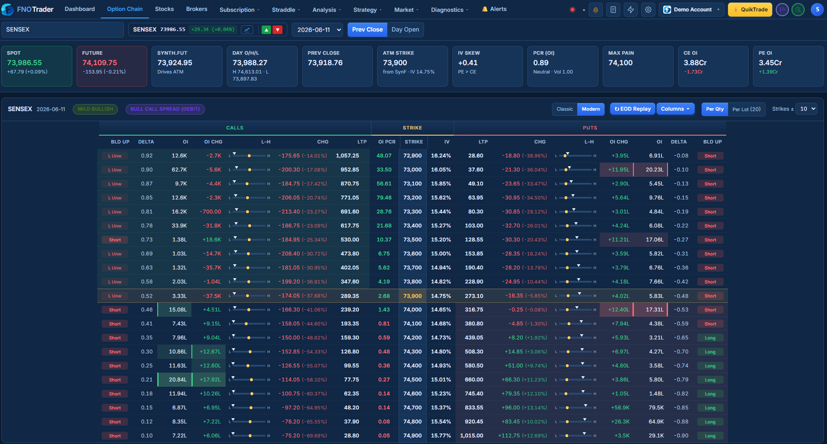827x444 pixels.
Task: Select Per Qty display
Action: [x=715, y=109]
